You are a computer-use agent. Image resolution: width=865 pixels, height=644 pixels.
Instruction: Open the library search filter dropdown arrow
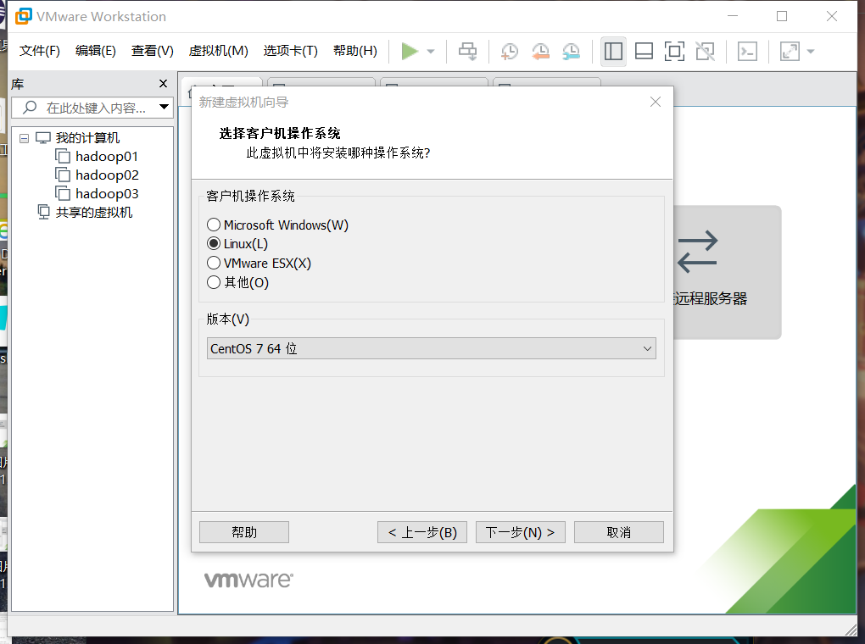coord(164,107)
